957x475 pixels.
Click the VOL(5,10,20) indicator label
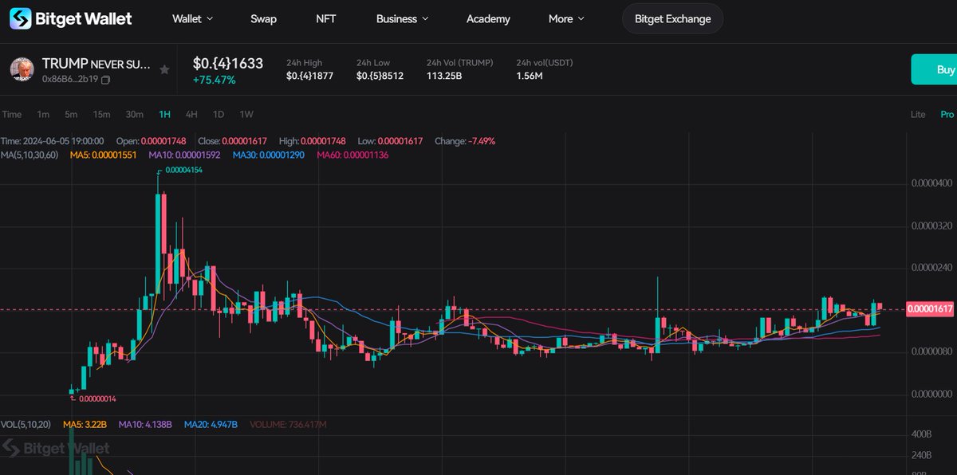(26, 424)
